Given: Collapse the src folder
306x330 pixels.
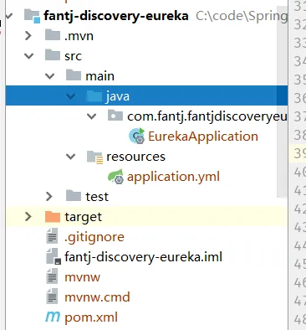Looking at the screenshot, I should click(x=28, y=56).
